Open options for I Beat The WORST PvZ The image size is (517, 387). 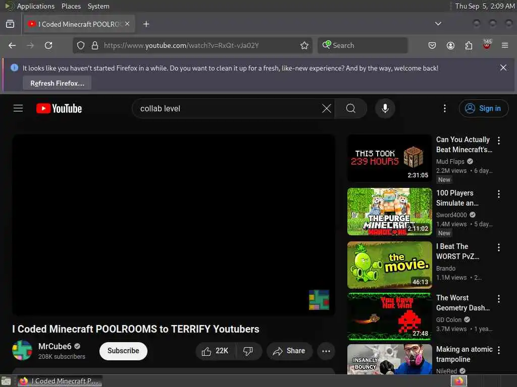(x=498, y=247)
